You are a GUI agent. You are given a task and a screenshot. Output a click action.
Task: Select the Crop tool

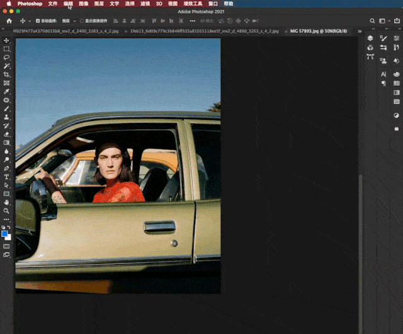(x=6, y=74)
